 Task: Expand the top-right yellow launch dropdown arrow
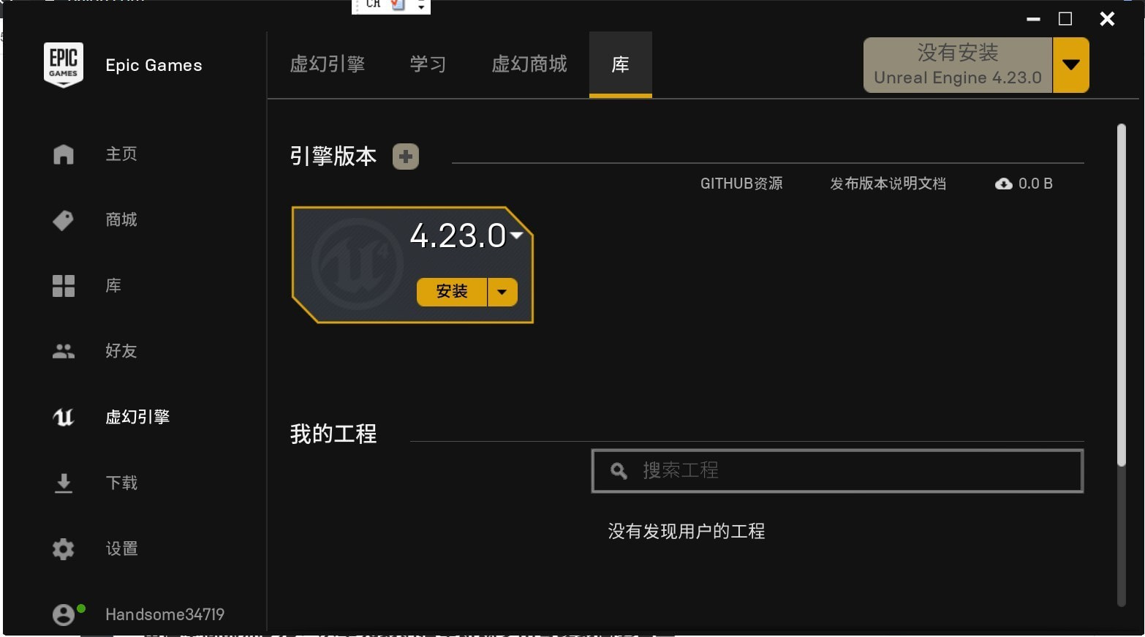1071,65
